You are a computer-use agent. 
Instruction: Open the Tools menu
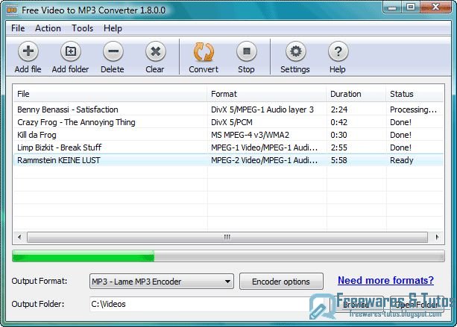pos(83,28)
